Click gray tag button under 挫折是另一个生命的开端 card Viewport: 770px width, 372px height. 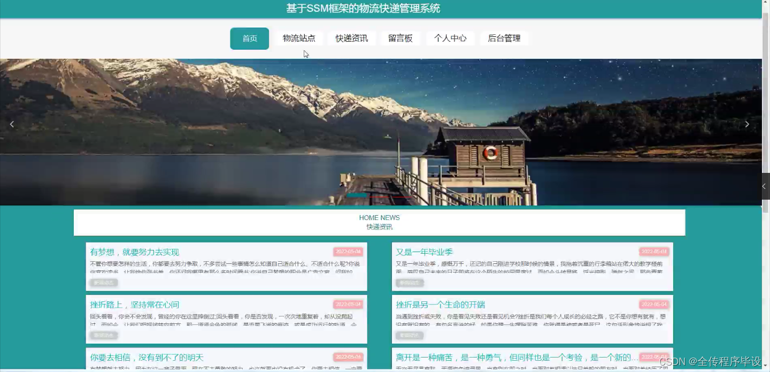tap(410, 335)
